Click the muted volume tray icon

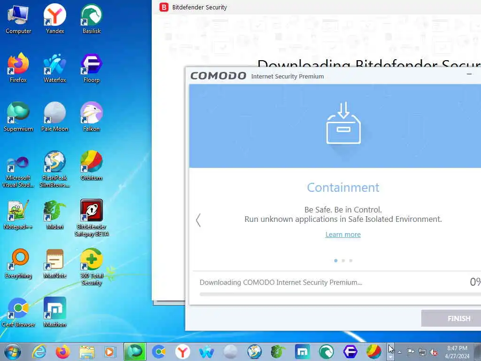(x=434, y=352)
